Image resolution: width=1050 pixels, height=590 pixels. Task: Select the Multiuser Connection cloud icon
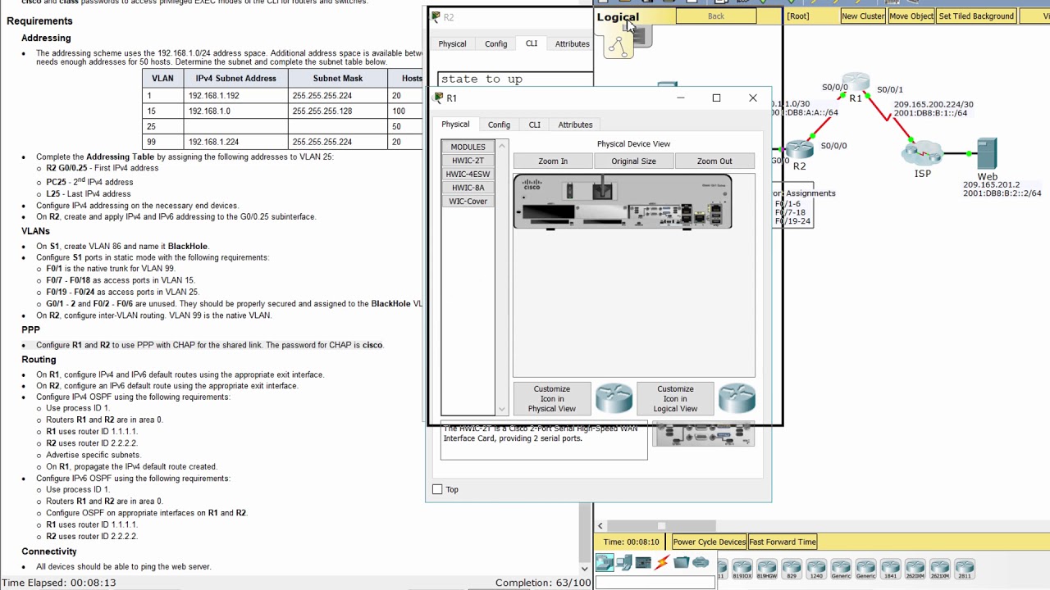coord(701,562)
